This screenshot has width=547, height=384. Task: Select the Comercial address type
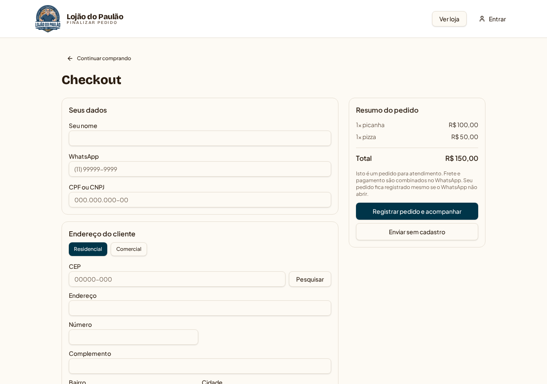pyautogui.click(x=129, y=249)
